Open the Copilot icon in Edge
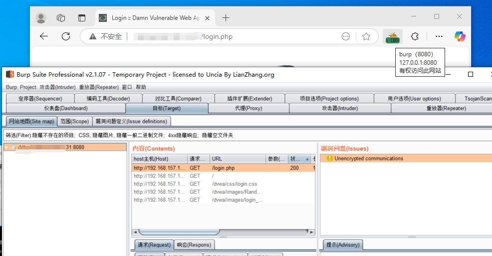Image resolution: width=492 pixels, height=256 pixels. 460,36
